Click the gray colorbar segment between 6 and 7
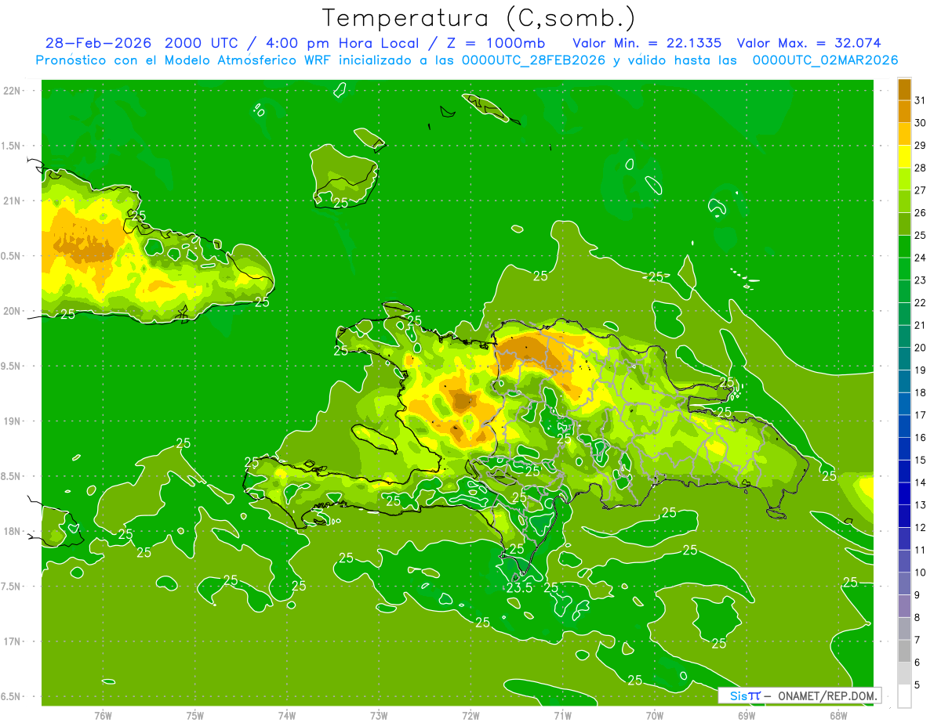Viewport: 941px width, 726px height. pos(904,651)
